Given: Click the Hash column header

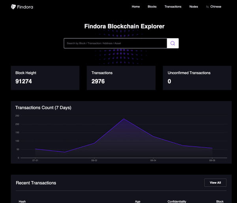Looking at the screenshot, I should coord(22,201).
